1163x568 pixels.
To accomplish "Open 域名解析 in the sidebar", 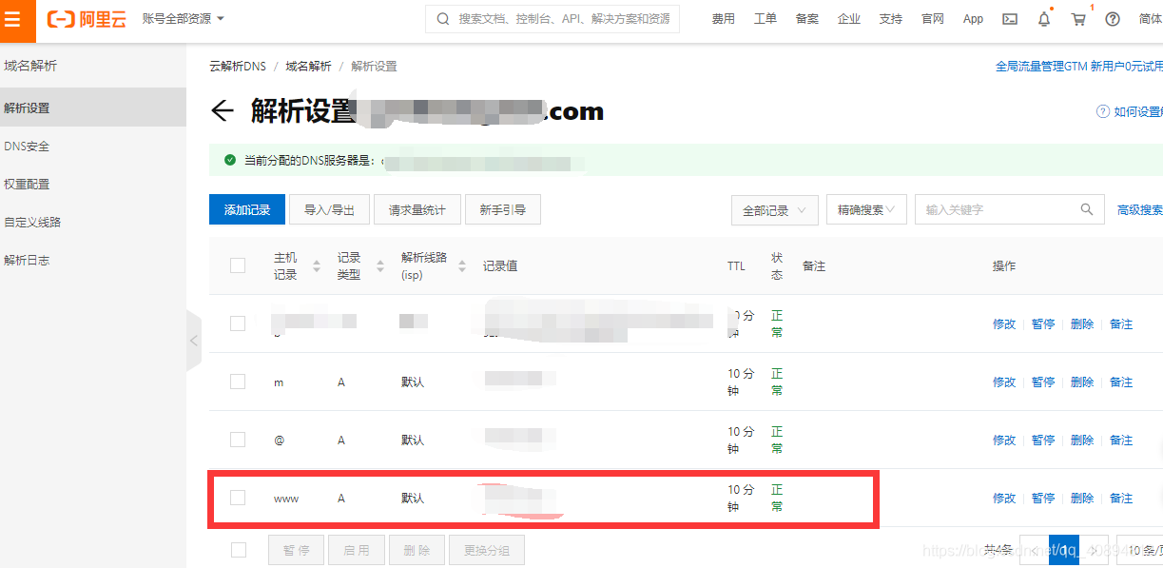I will [x=30, y=66].
